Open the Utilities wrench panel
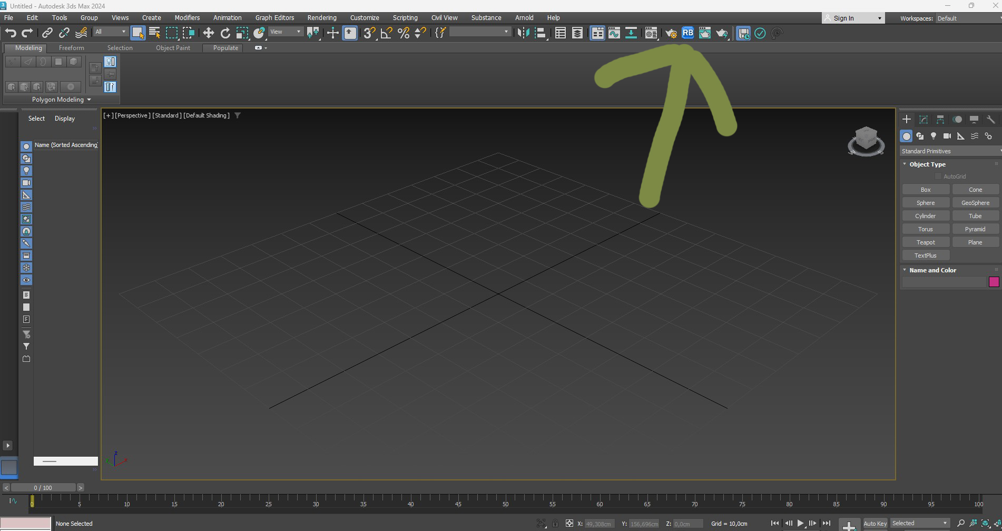The width and height of the screenshot is (1002, 531). [x=991, y=120]
